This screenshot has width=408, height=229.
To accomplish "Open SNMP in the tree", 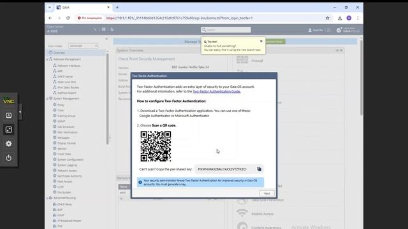I will pyautogui.click(x=61, y=121).
